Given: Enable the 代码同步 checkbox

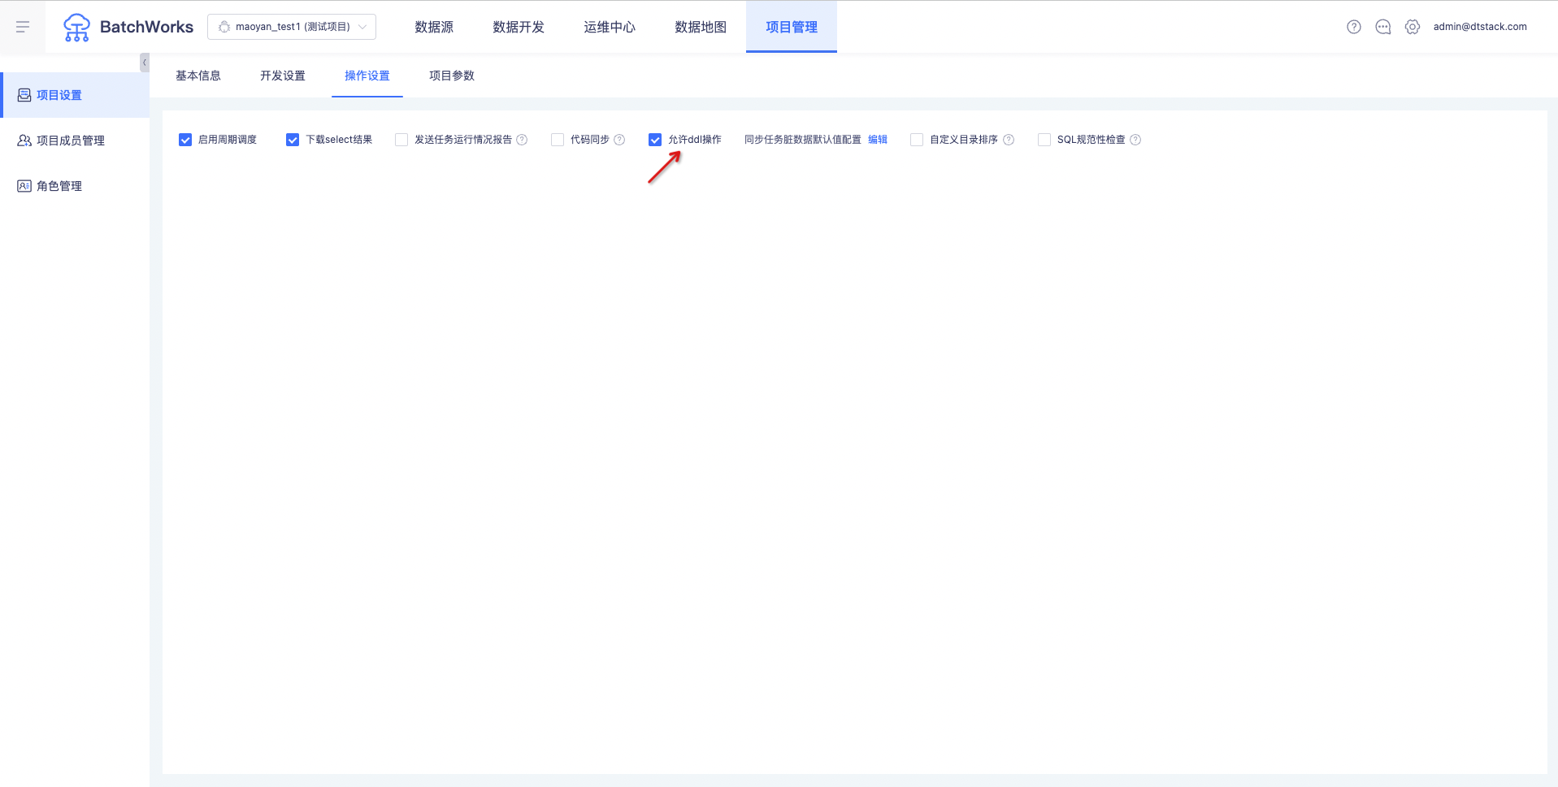Looking at the screenshot, I should click(558, 140).
